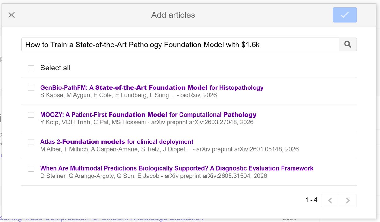Open When Are Multimodal Predictions link

click(177, 168)
